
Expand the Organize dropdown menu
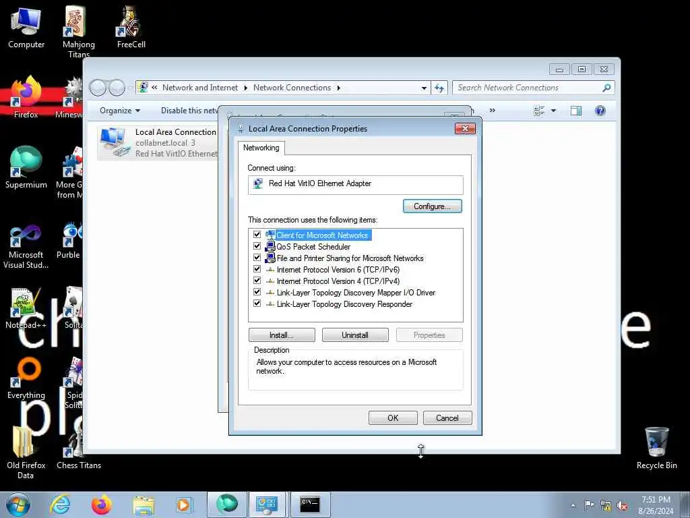(120, 111)
